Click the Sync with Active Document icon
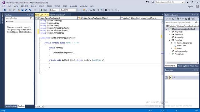Screen dimensions: 200x112 point(183,19)
